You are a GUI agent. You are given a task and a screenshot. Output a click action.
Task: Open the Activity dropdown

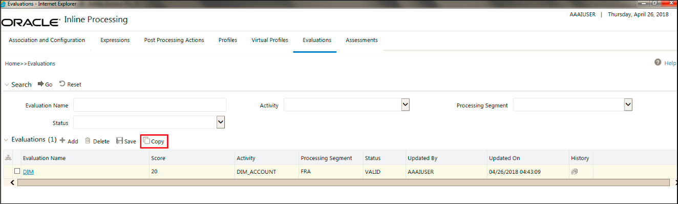(x=405, y=105)
